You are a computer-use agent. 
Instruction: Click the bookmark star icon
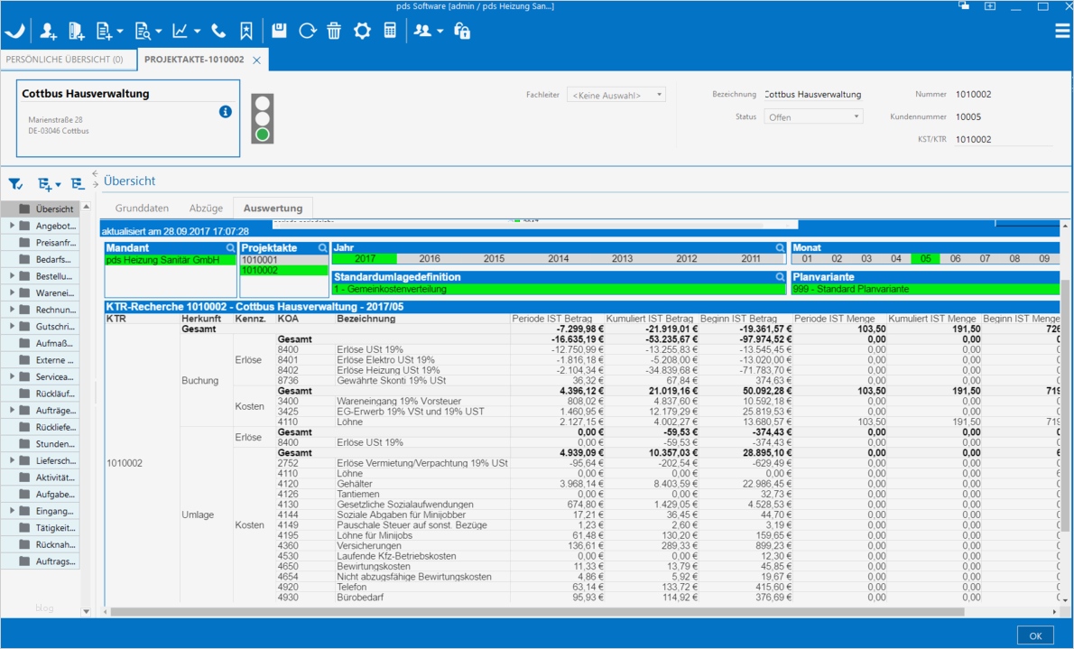246,32
